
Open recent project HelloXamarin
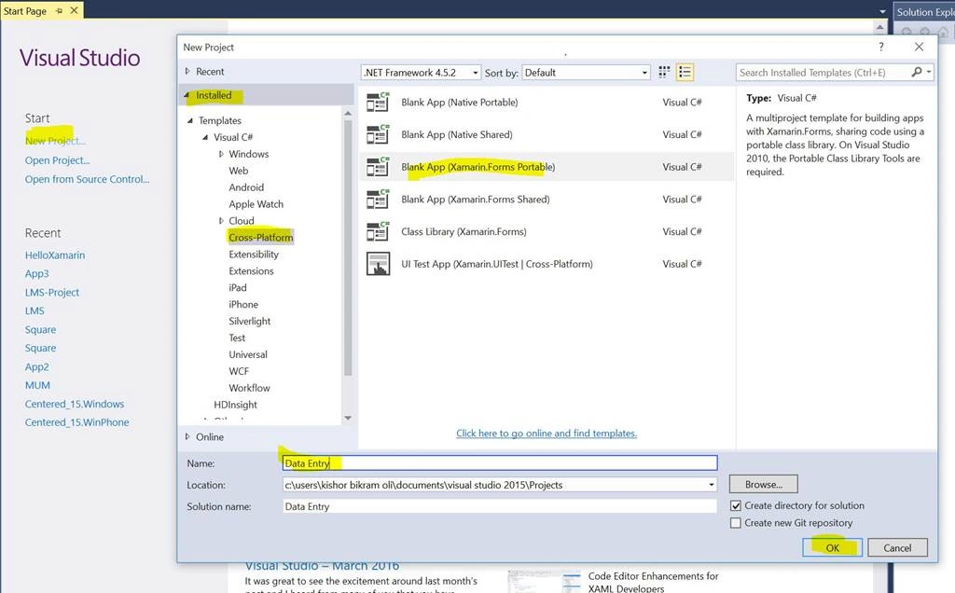(55, 255)
